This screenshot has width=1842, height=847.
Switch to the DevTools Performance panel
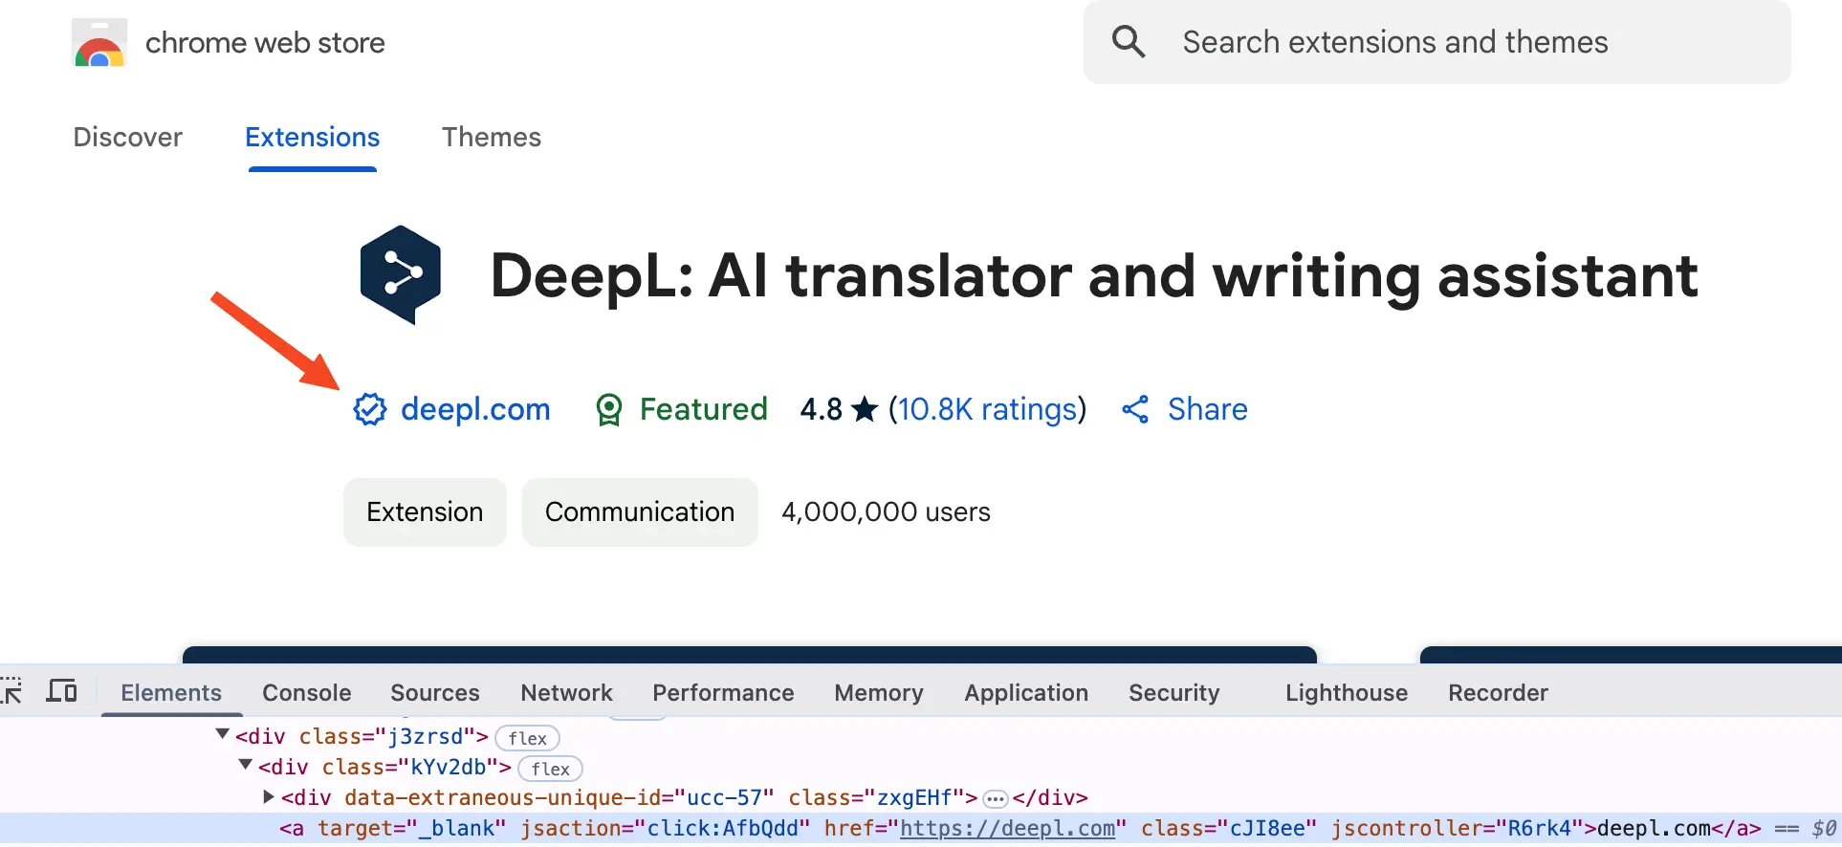click(x=724, y=692)
